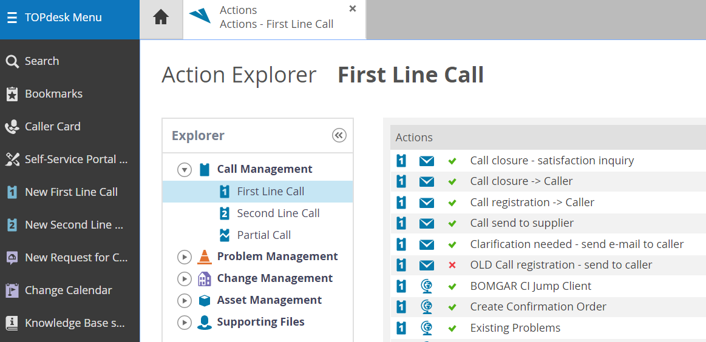Click the TOPdesk Menu title text
The image size is (706, 342).
click(64, 18)
